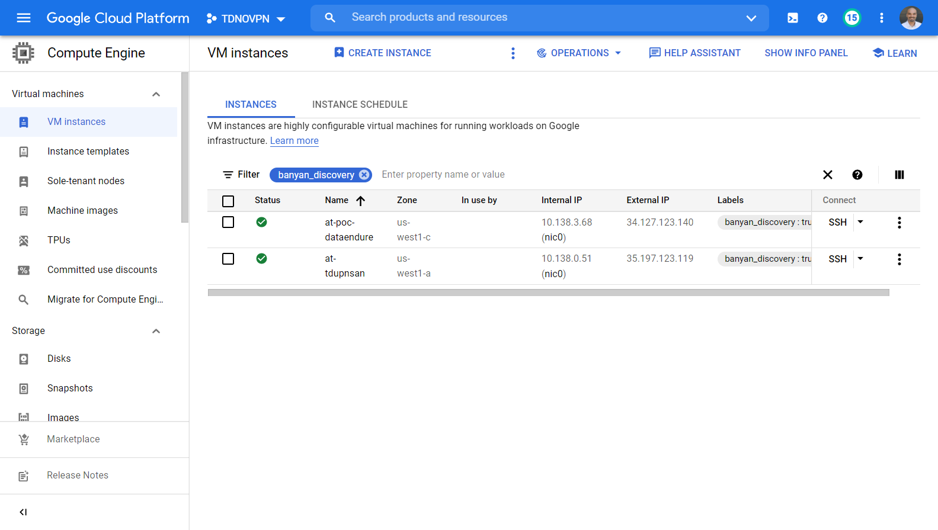Collapse the sidebar using bottom arrow icon
The height and width of the screenshot is (530, 938).
pos(24,512)
